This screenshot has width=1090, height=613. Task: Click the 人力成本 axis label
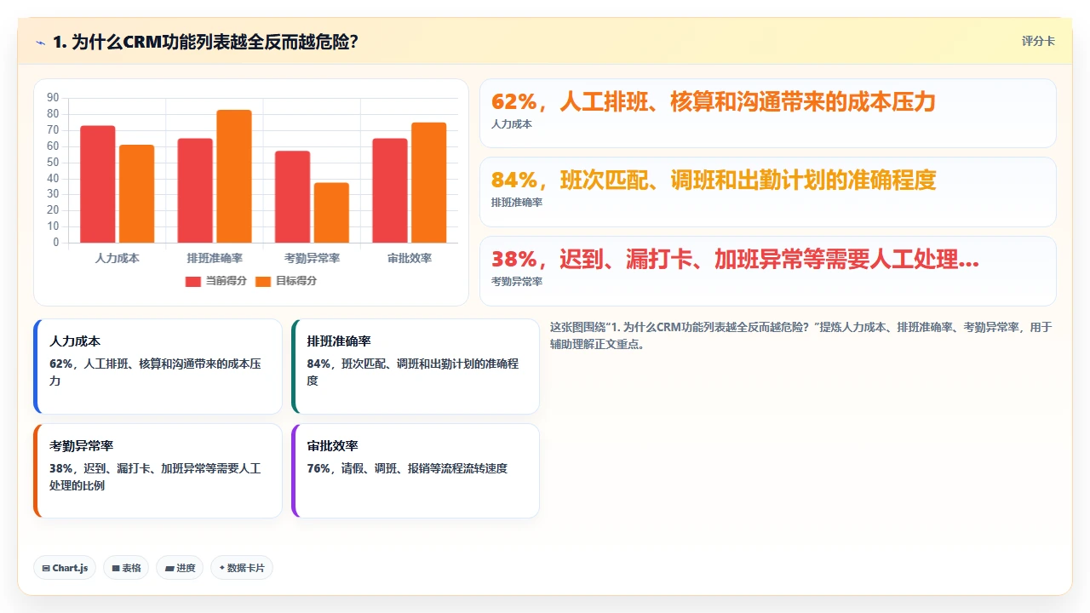pos(118,258)
